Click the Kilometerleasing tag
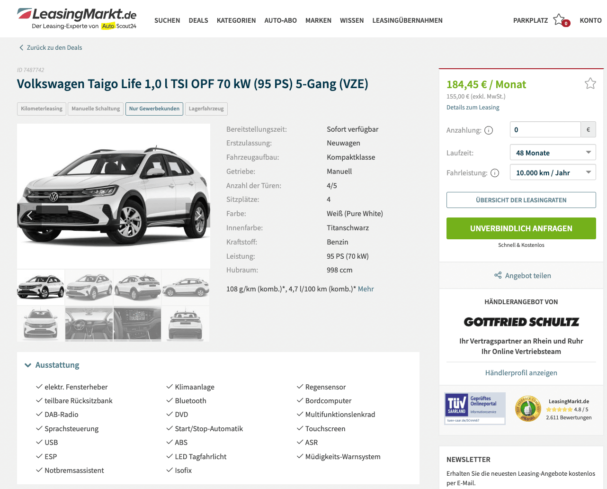 (x=42, y=109)
